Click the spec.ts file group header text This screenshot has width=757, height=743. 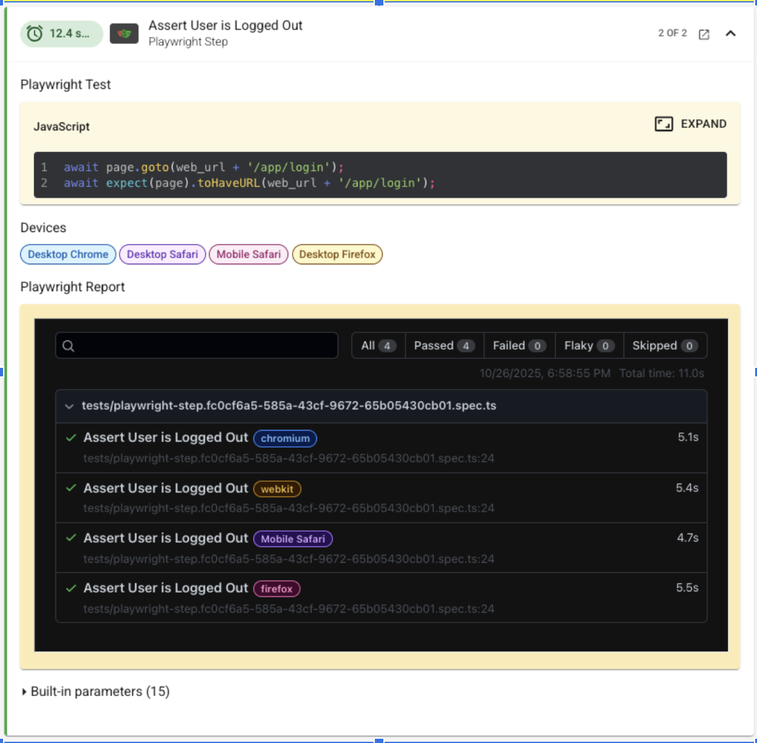[x=289, y=406]
